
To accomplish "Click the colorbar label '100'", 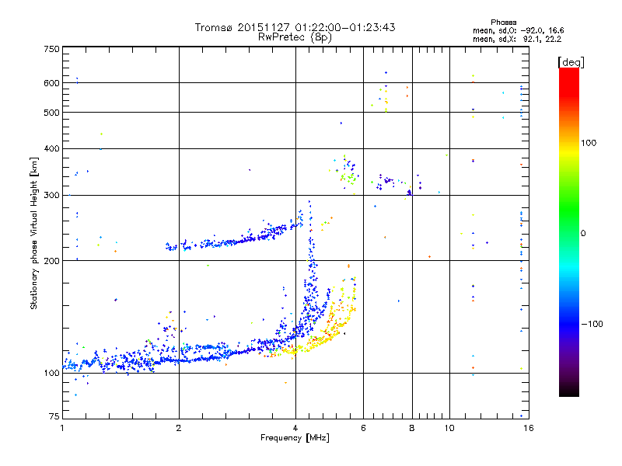I will tap(589, 143).
